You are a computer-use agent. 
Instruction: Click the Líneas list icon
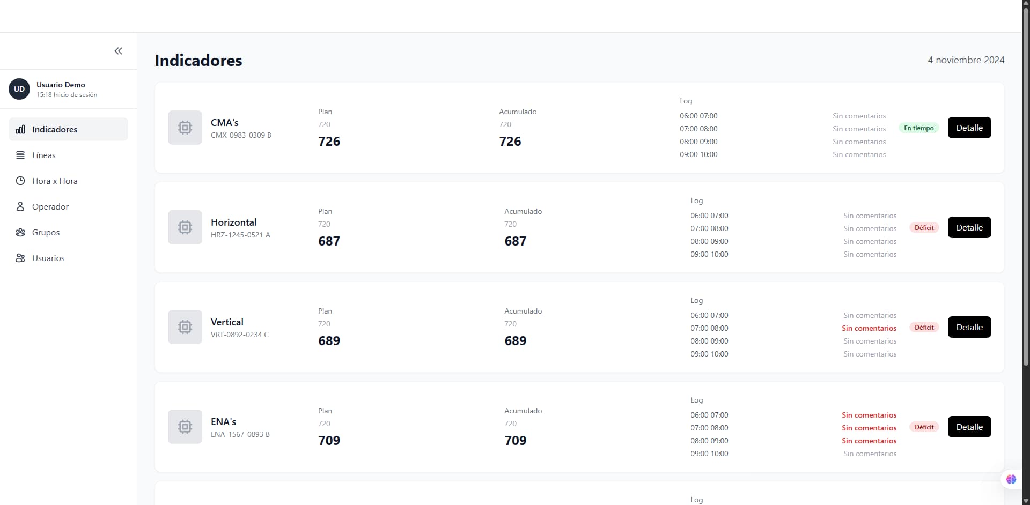tap(20, 155)
